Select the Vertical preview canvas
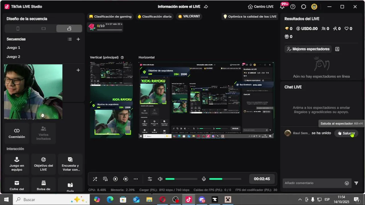Image resolution: width=365 pixels, height=205 pixels. (111, 100)
